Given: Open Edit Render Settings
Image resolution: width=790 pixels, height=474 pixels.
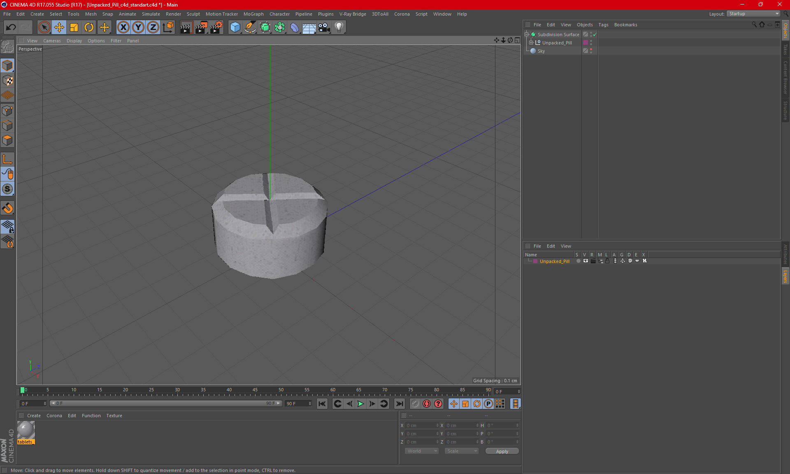Looking at the screenshot, I should click(216, 27).
